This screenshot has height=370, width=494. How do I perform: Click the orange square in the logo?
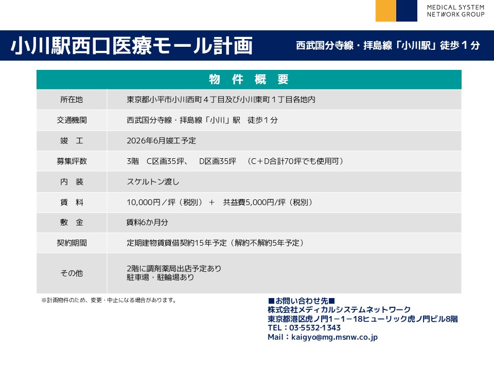(386, 10)
